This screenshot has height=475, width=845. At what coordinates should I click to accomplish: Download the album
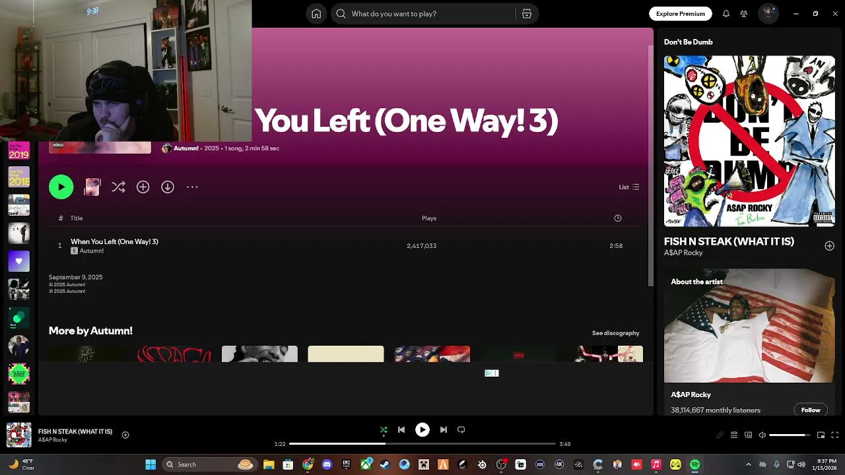click(x=168, y=187)
